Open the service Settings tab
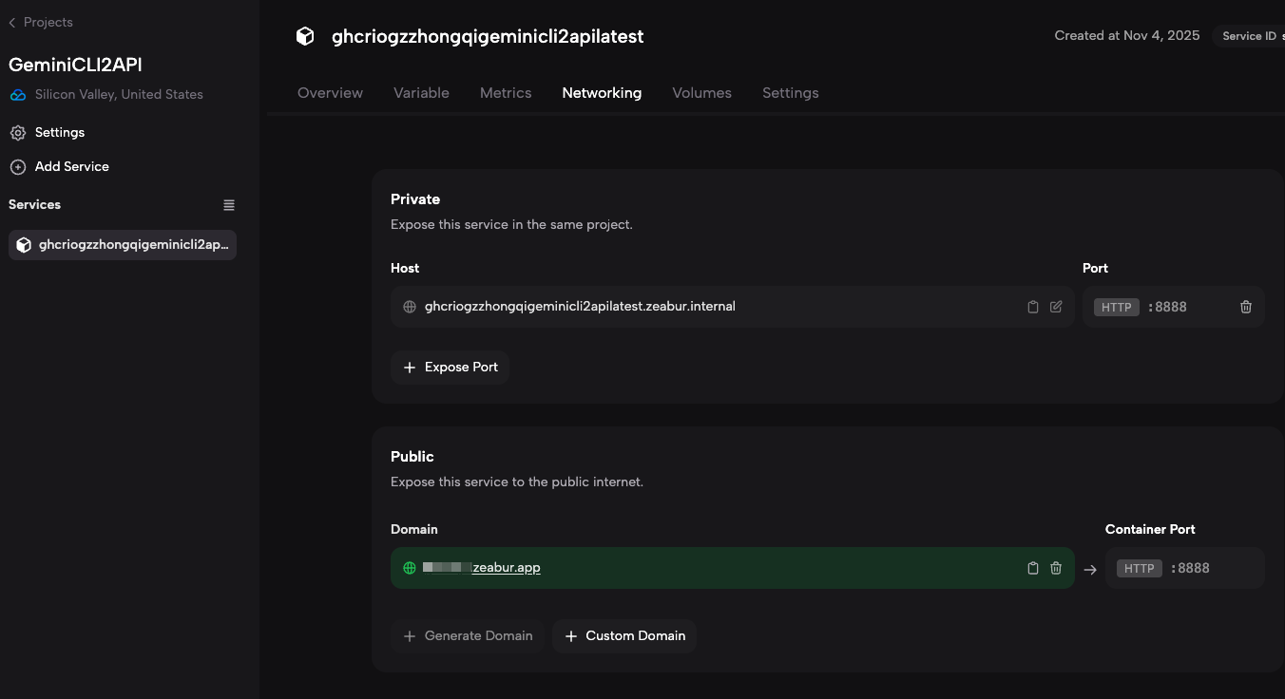1285x699 pixels. [790, 93]
